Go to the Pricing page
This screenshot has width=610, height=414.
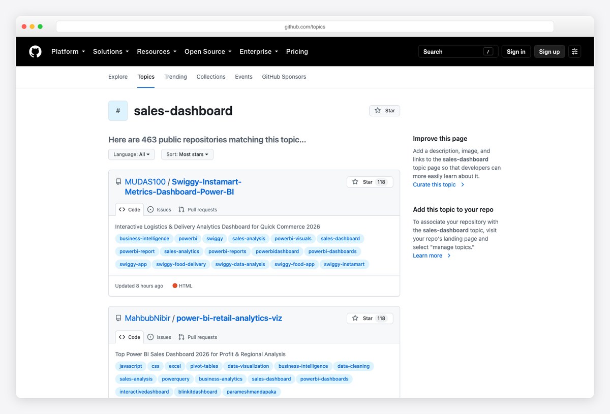[x=297, y=51]
